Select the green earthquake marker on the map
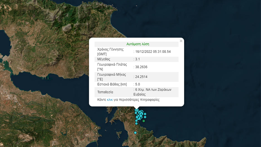 pyautogui.click(x=144, y=121)
